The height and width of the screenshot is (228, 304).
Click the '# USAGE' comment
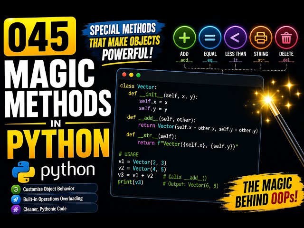pyautogui.click(x=129, y=154)
